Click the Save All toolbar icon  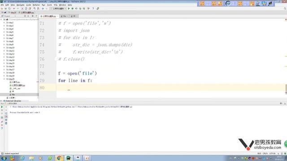pos(6,8)
